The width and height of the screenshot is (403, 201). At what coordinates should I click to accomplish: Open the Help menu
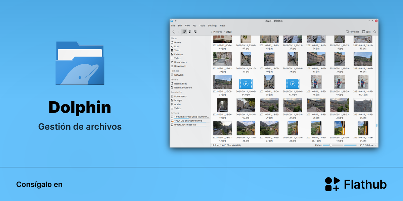[x=222, y=25]
